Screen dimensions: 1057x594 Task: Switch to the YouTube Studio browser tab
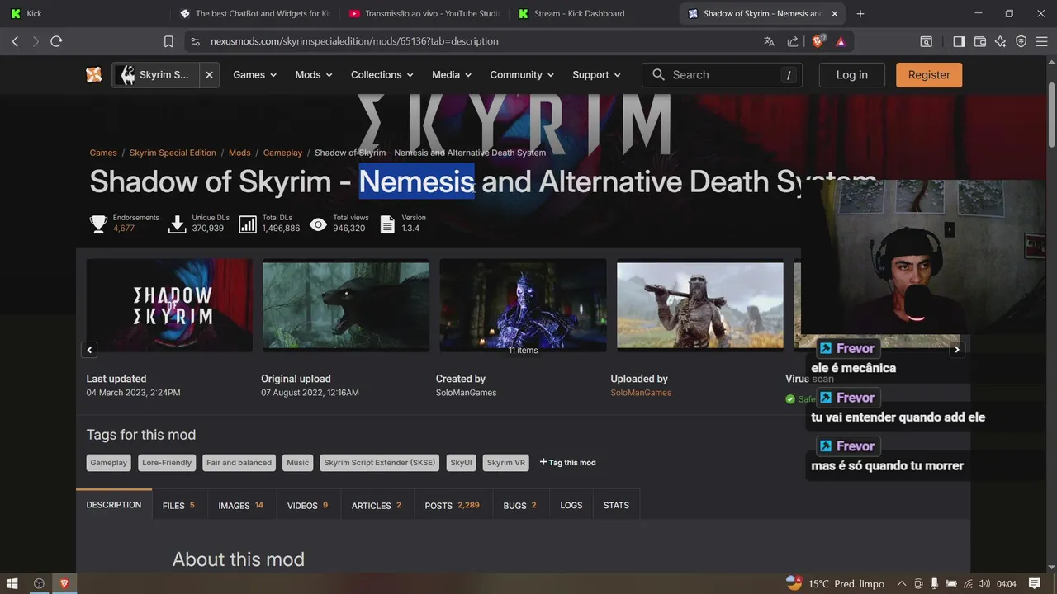(424, 14)
